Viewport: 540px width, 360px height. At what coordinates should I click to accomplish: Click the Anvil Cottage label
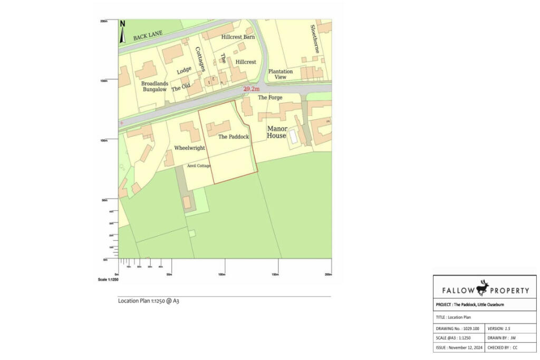(x=199, y=166)
